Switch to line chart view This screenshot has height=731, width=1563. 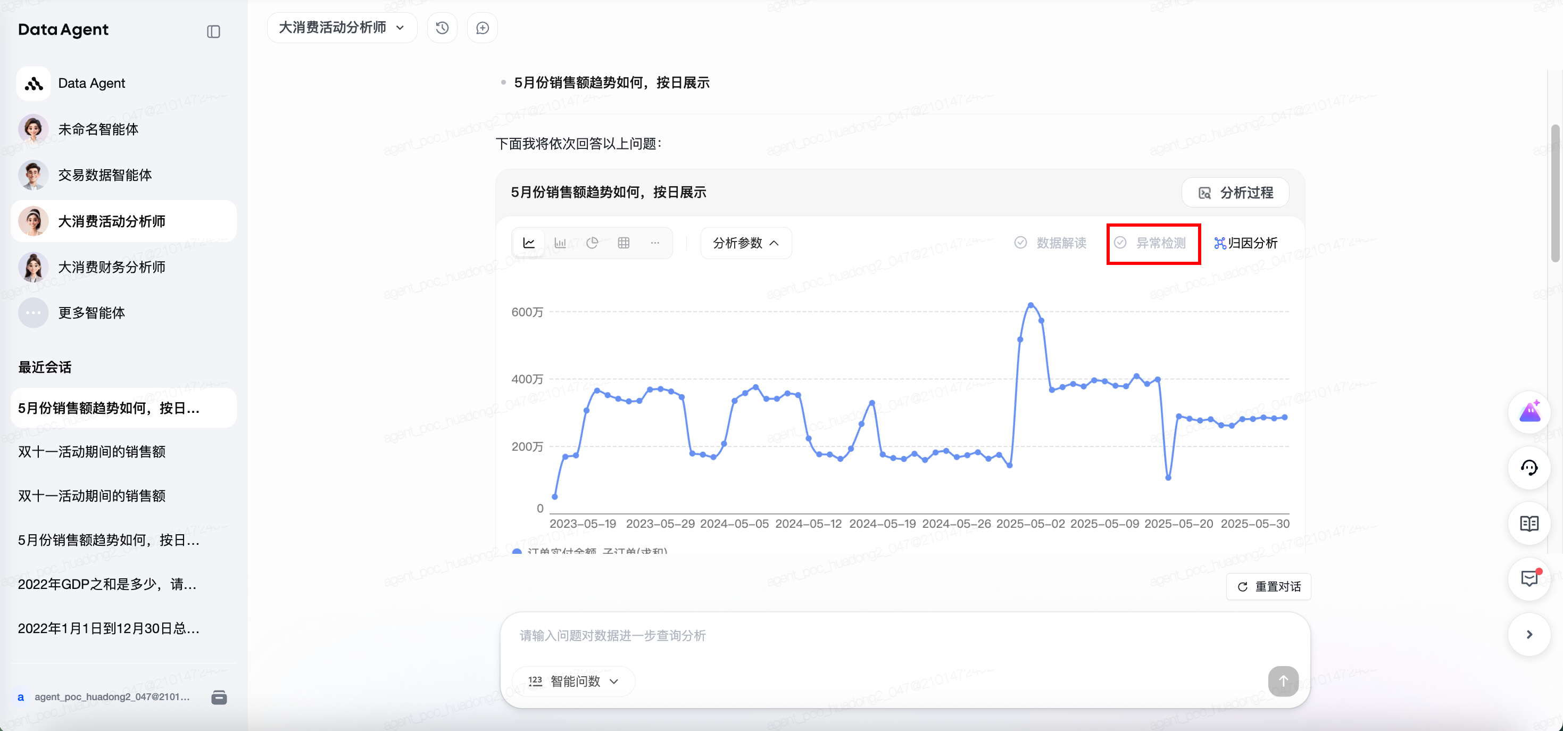coord(528,243)
